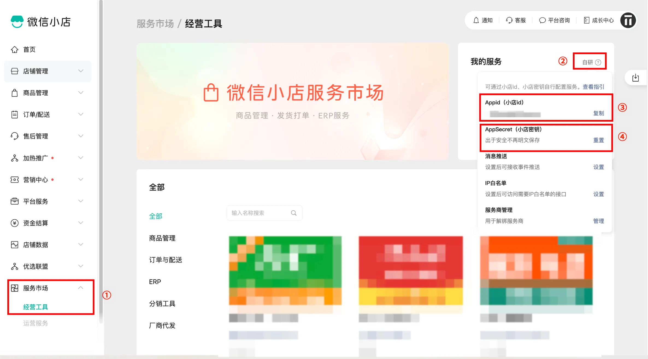The image size is (648, 359).
Task: Open the user avatar in top right
Action: click(628, 20)
